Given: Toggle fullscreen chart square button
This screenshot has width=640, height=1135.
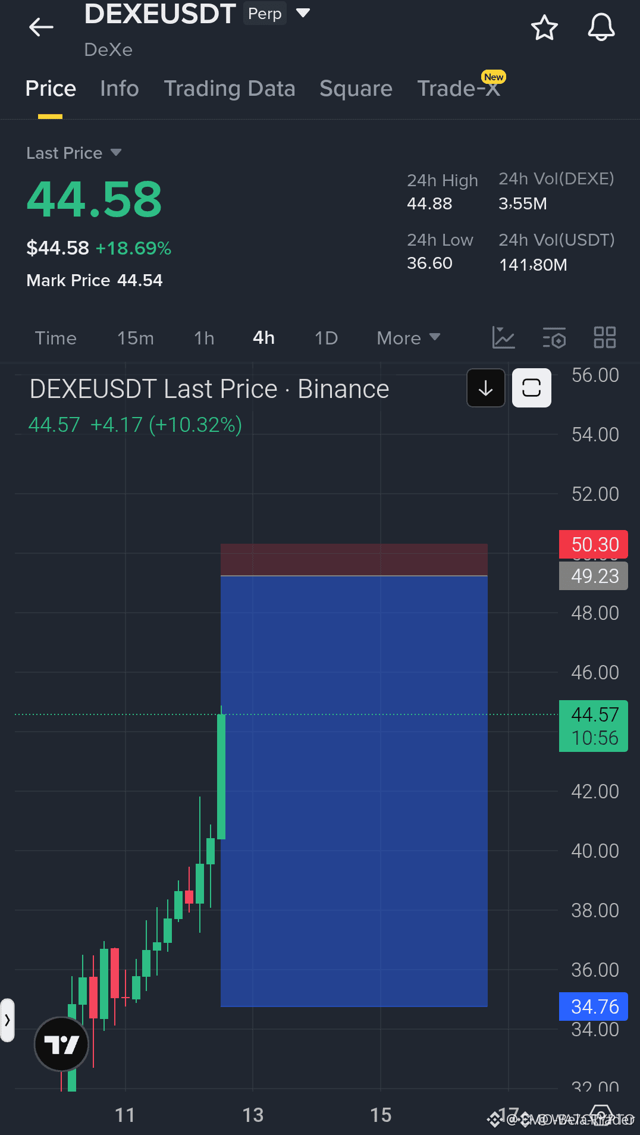Looking at the screenshot, I should pyautogui.click(x=532, y=388).
